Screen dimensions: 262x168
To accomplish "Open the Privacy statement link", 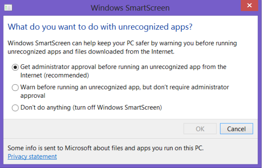I will 32,156.
